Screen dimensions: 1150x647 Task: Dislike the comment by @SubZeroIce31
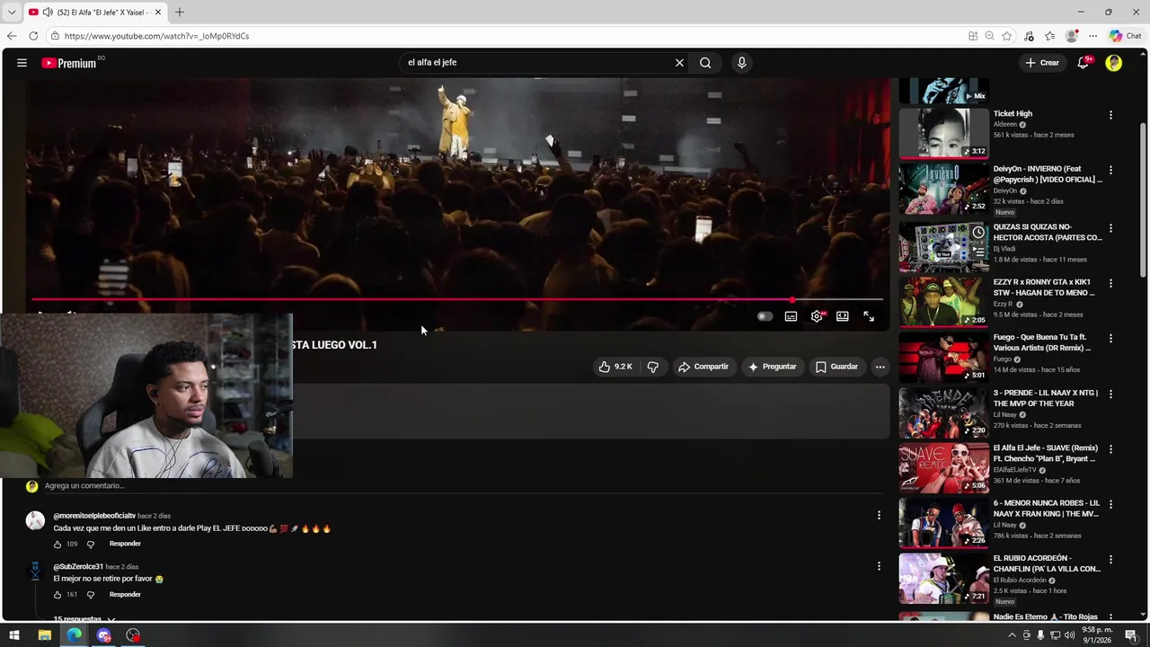90,595
